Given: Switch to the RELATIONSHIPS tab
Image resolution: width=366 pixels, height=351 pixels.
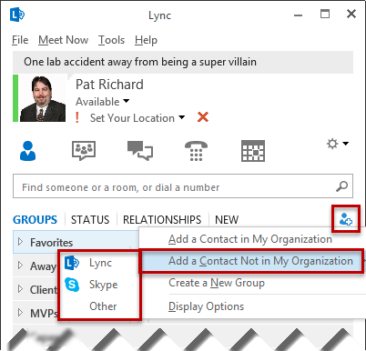Looking at the screenshot, I should (162, 219).
